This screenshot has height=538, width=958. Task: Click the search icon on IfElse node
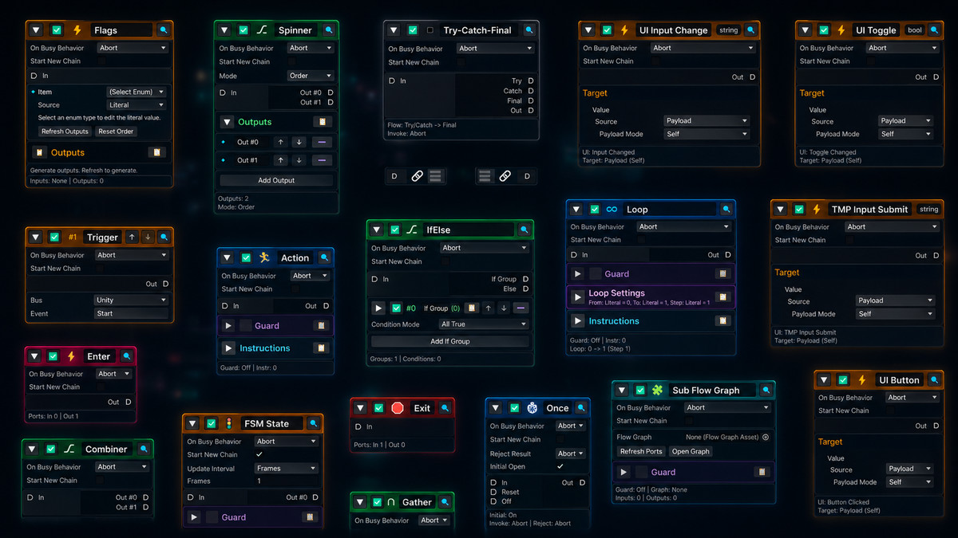tap(525, 230)
